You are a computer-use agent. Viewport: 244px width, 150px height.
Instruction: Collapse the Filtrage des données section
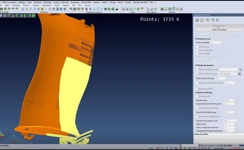196,65
